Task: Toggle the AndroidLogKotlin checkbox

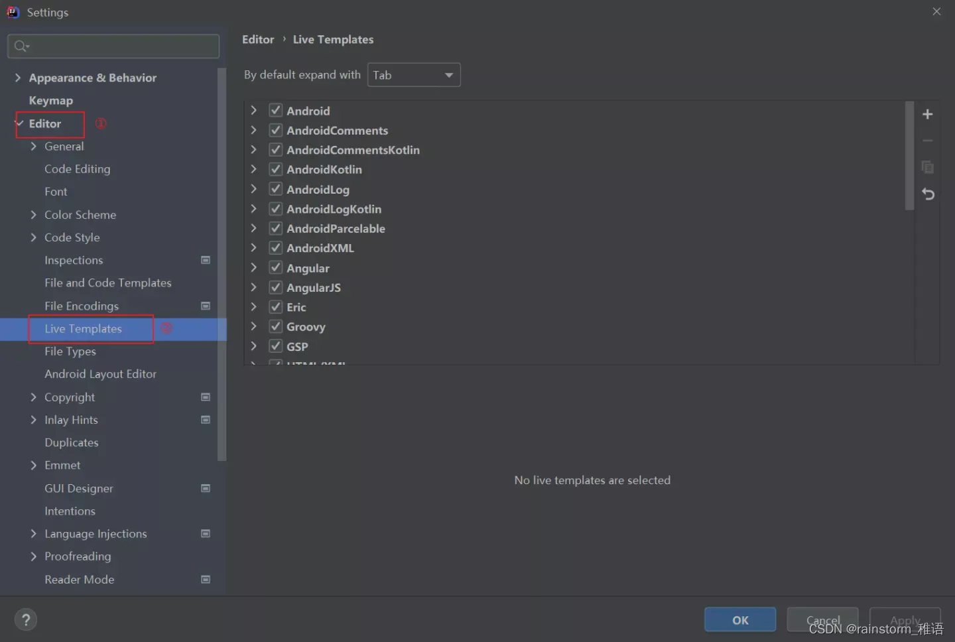Action: pos(276,208)
